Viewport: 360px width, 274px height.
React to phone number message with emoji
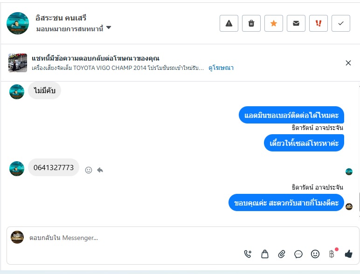point(89,170)
